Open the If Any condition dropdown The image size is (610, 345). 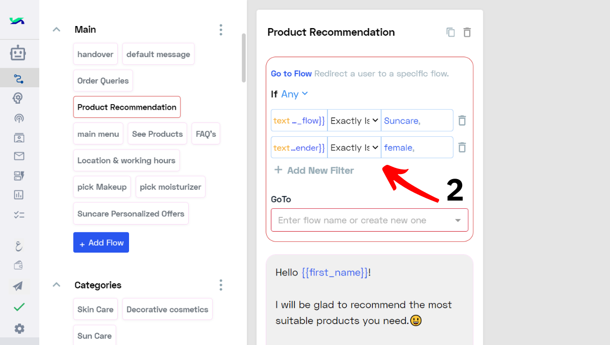pyautogui.click(x=294, y=94)
